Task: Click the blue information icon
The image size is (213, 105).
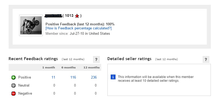Action: pos(113,77)
